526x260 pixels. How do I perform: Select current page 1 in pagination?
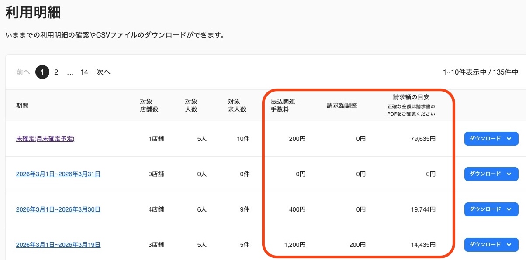(x=42, y=72)
